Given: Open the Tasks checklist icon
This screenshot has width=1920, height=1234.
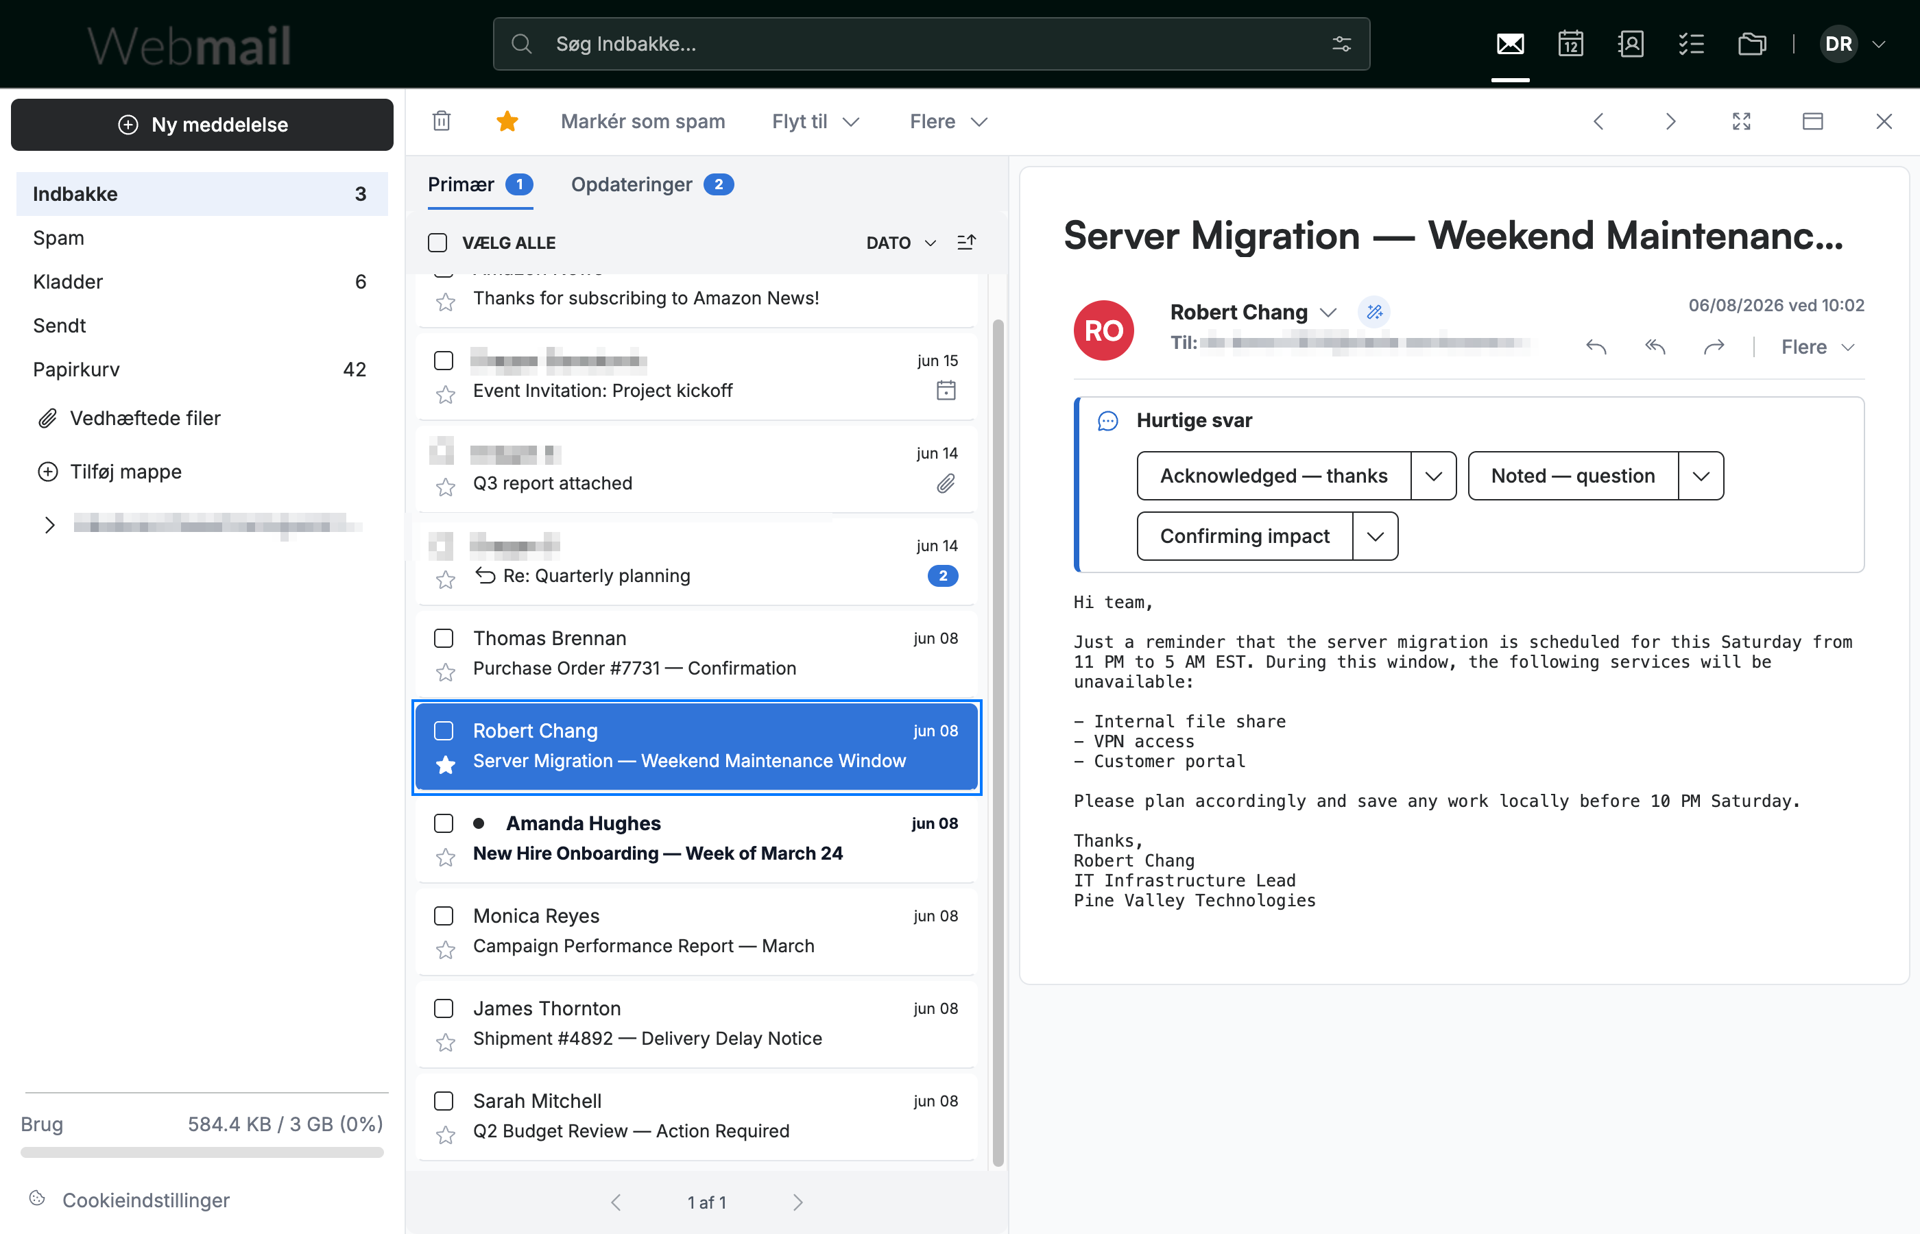Looking at the screenshot, I should (x=1692, y=44).
